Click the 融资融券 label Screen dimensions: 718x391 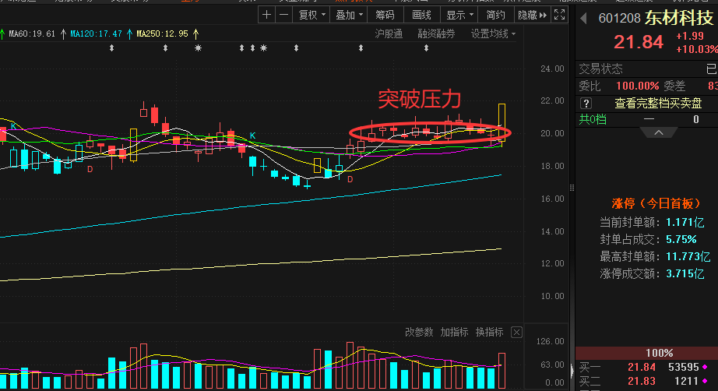coord(436,33)
